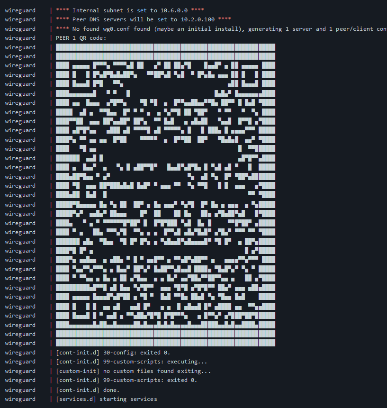Screen dimensions: 387x408
Task: Click the "[cont-init.d] done." line
Action: tap(88, 390)
